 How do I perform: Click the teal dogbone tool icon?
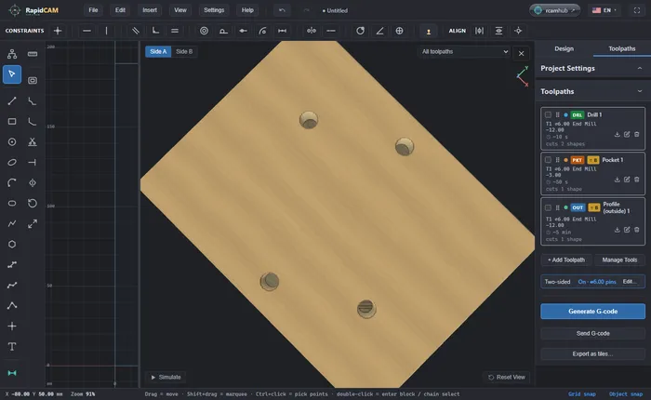point(12,373)
